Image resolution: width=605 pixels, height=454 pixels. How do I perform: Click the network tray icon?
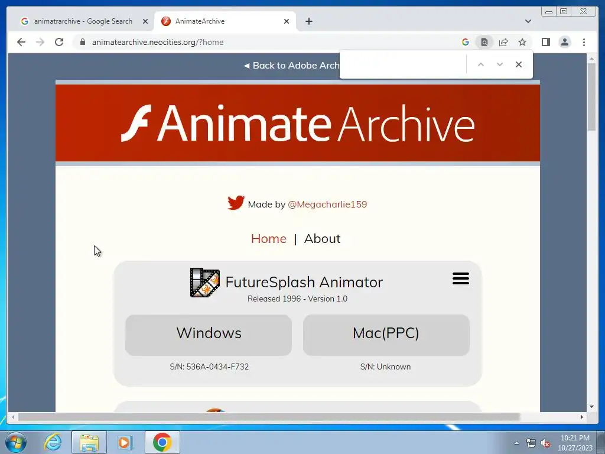pyautogui.click(x=531, y=443)
